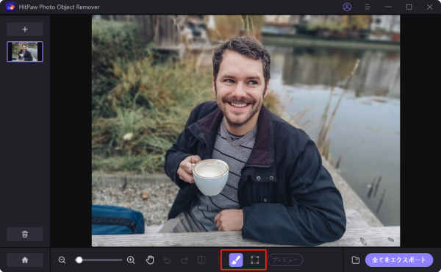Click the プレビュー preview button
The width and height of the screenshot is (441, 272).
point(285,260)
